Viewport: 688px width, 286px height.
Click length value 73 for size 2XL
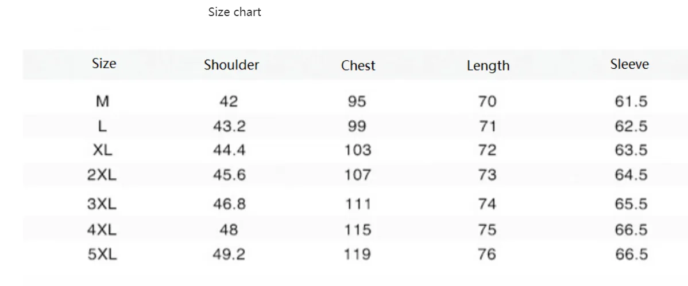tap(487, 175)
